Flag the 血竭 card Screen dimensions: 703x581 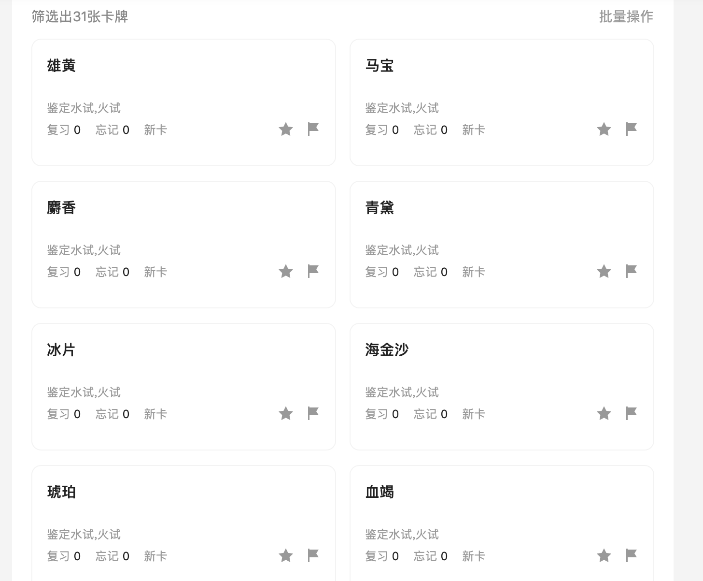pyautogui.click(x=632, y=555)
